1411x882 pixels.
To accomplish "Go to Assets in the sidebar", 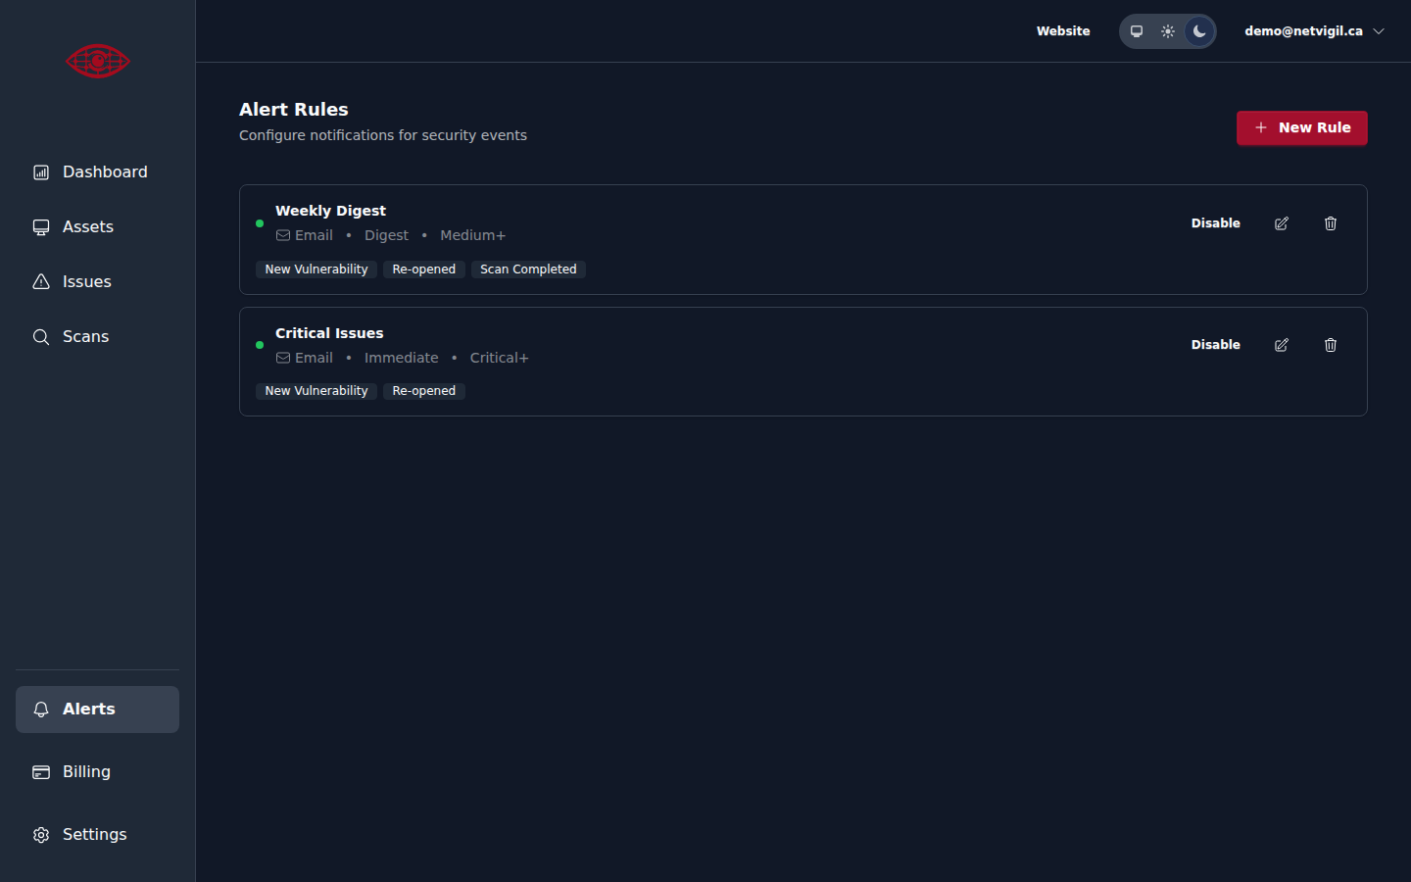I will [x=97, y=227].
